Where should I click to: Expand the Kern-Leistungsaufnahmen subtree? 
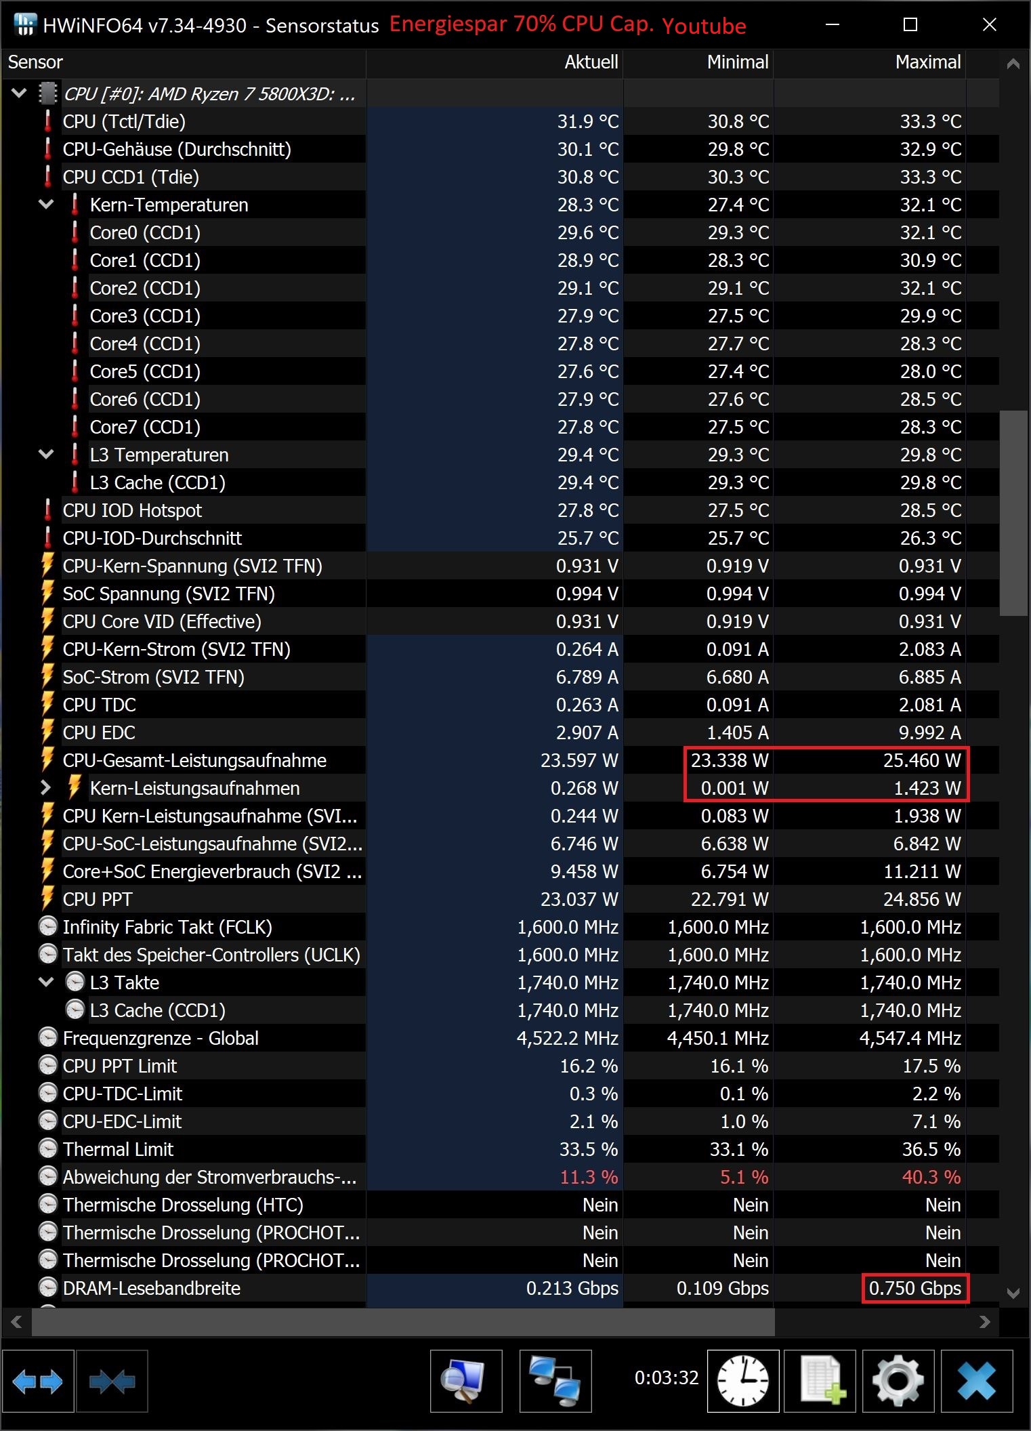45,788
